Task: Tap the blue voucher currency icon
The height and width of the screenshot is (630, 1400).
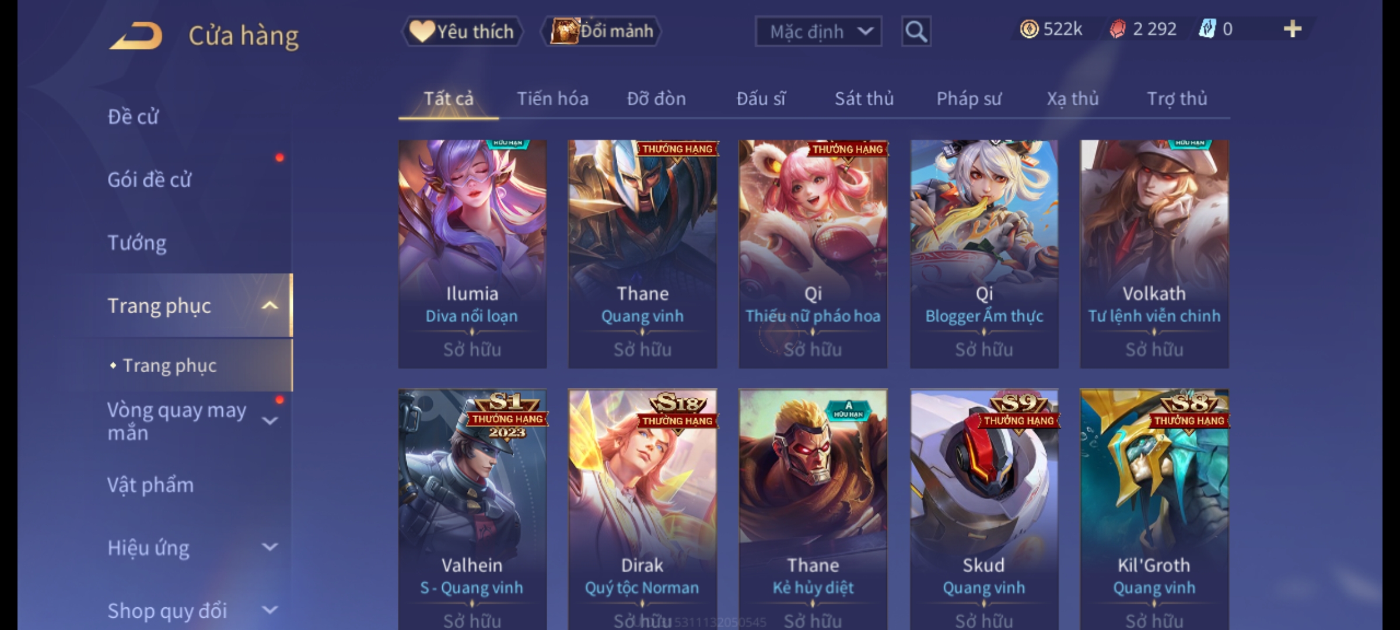Action: pos(1207,29)
